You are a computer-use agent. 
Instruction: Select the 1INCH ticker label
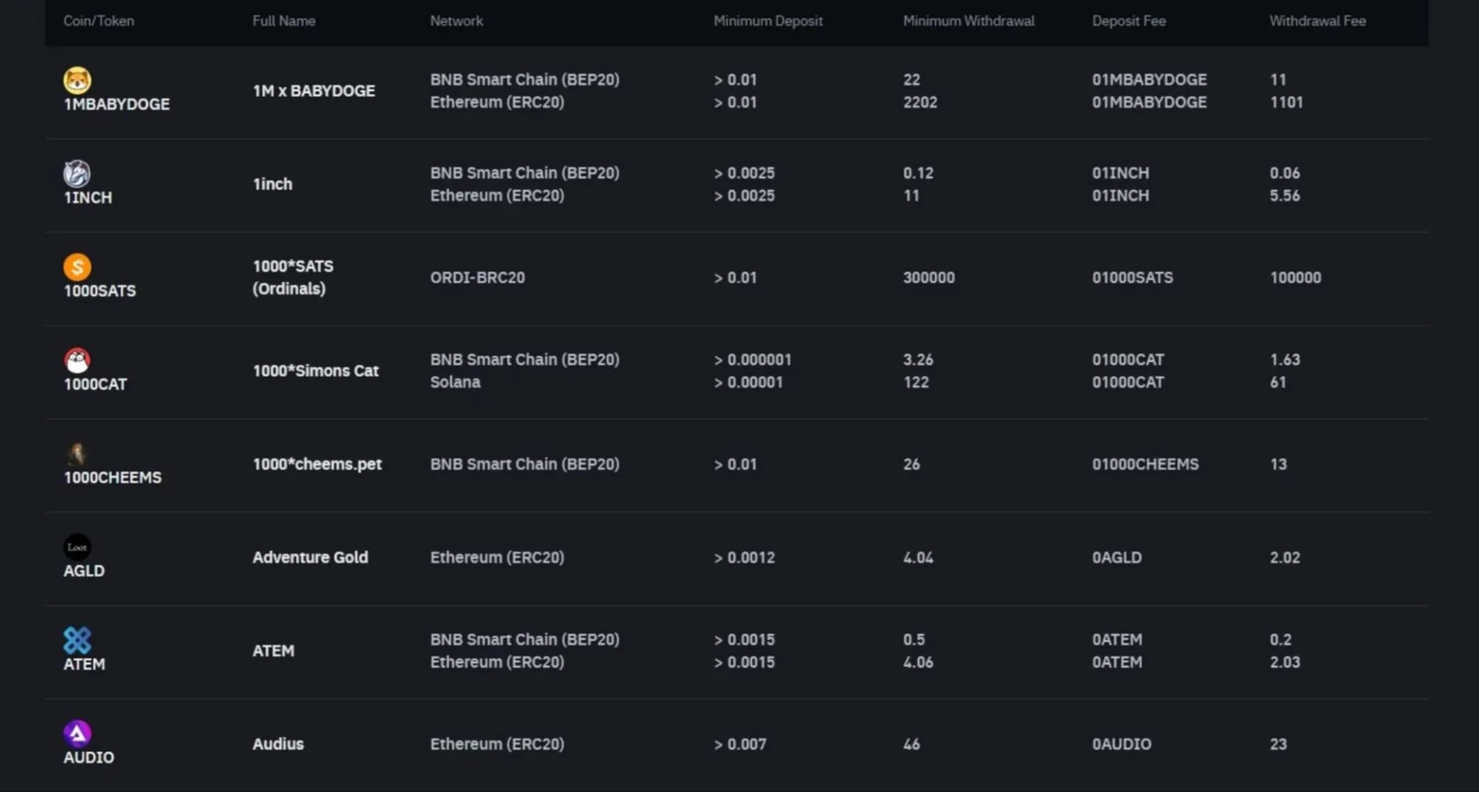coord(88,197)
